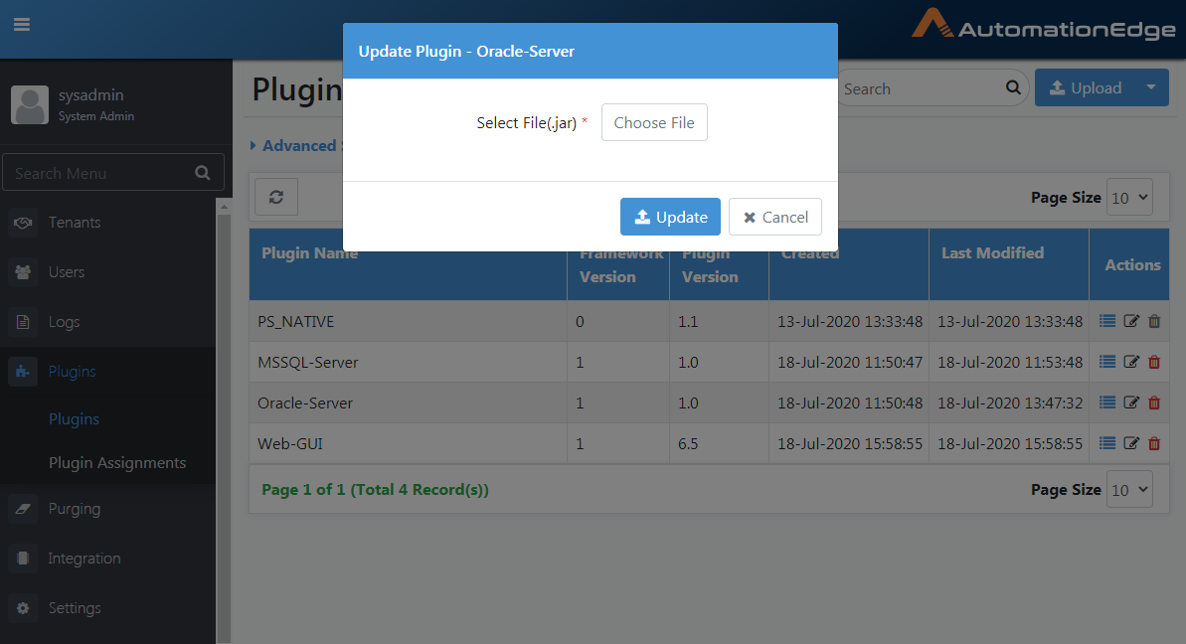
Task: View details list for Oracle-Server
Action: click(x=1107, y=402)
